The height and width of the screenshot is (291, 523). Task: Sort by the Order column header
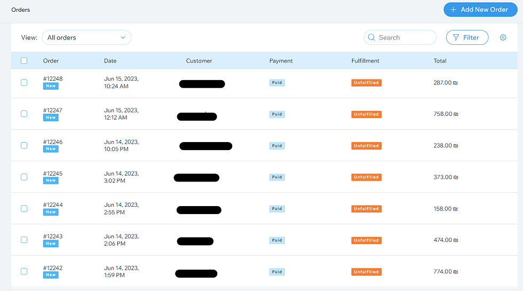coord(51,61)
